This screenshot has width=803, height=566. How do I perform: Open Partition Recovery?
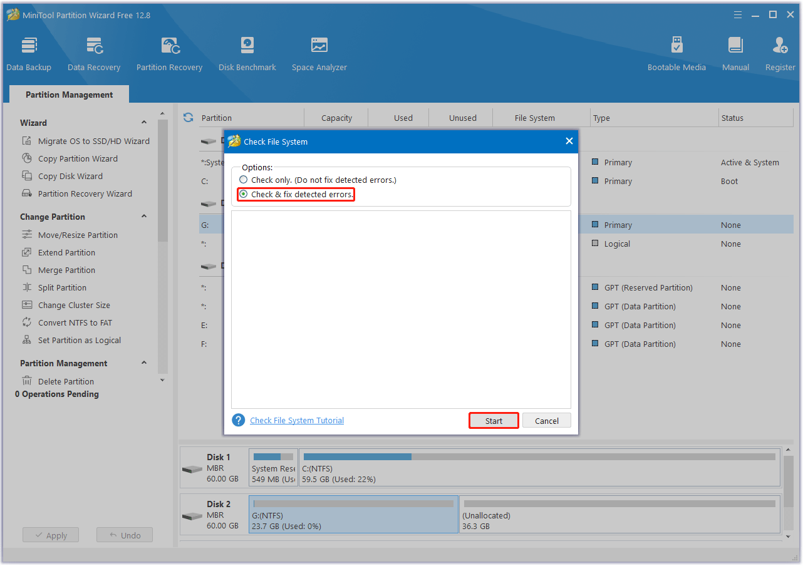click(169, 53)
